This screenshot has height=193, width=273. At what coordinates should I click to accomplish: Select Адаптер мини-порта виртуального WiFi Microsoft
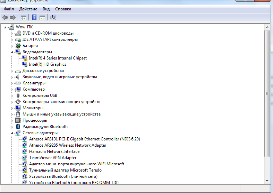point(77,164)
